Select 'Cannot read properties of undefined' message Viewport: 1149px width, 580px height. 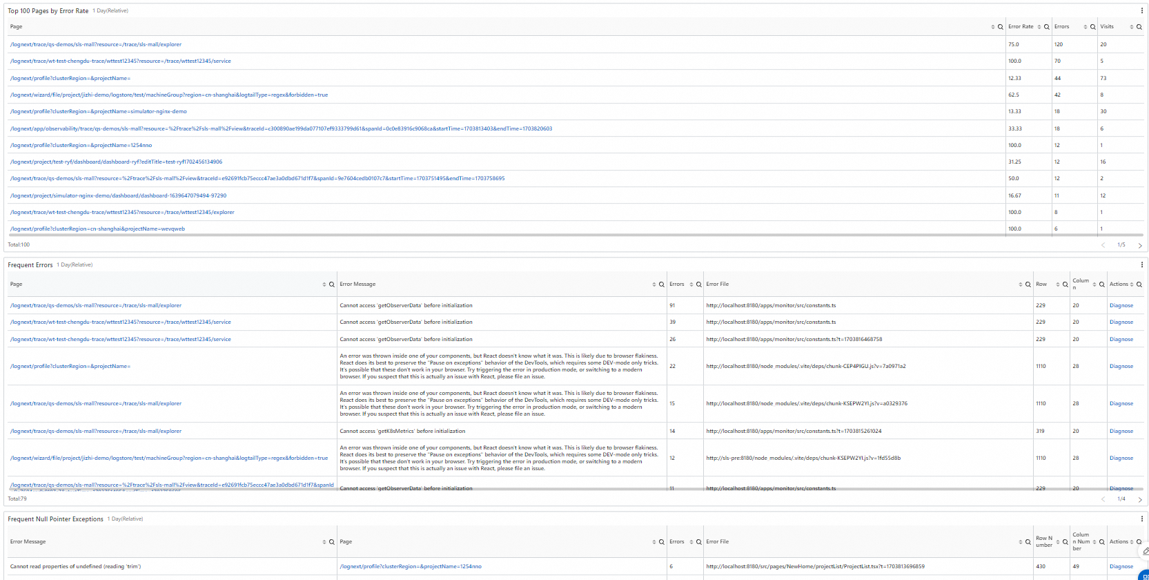(x=75, y=566)
